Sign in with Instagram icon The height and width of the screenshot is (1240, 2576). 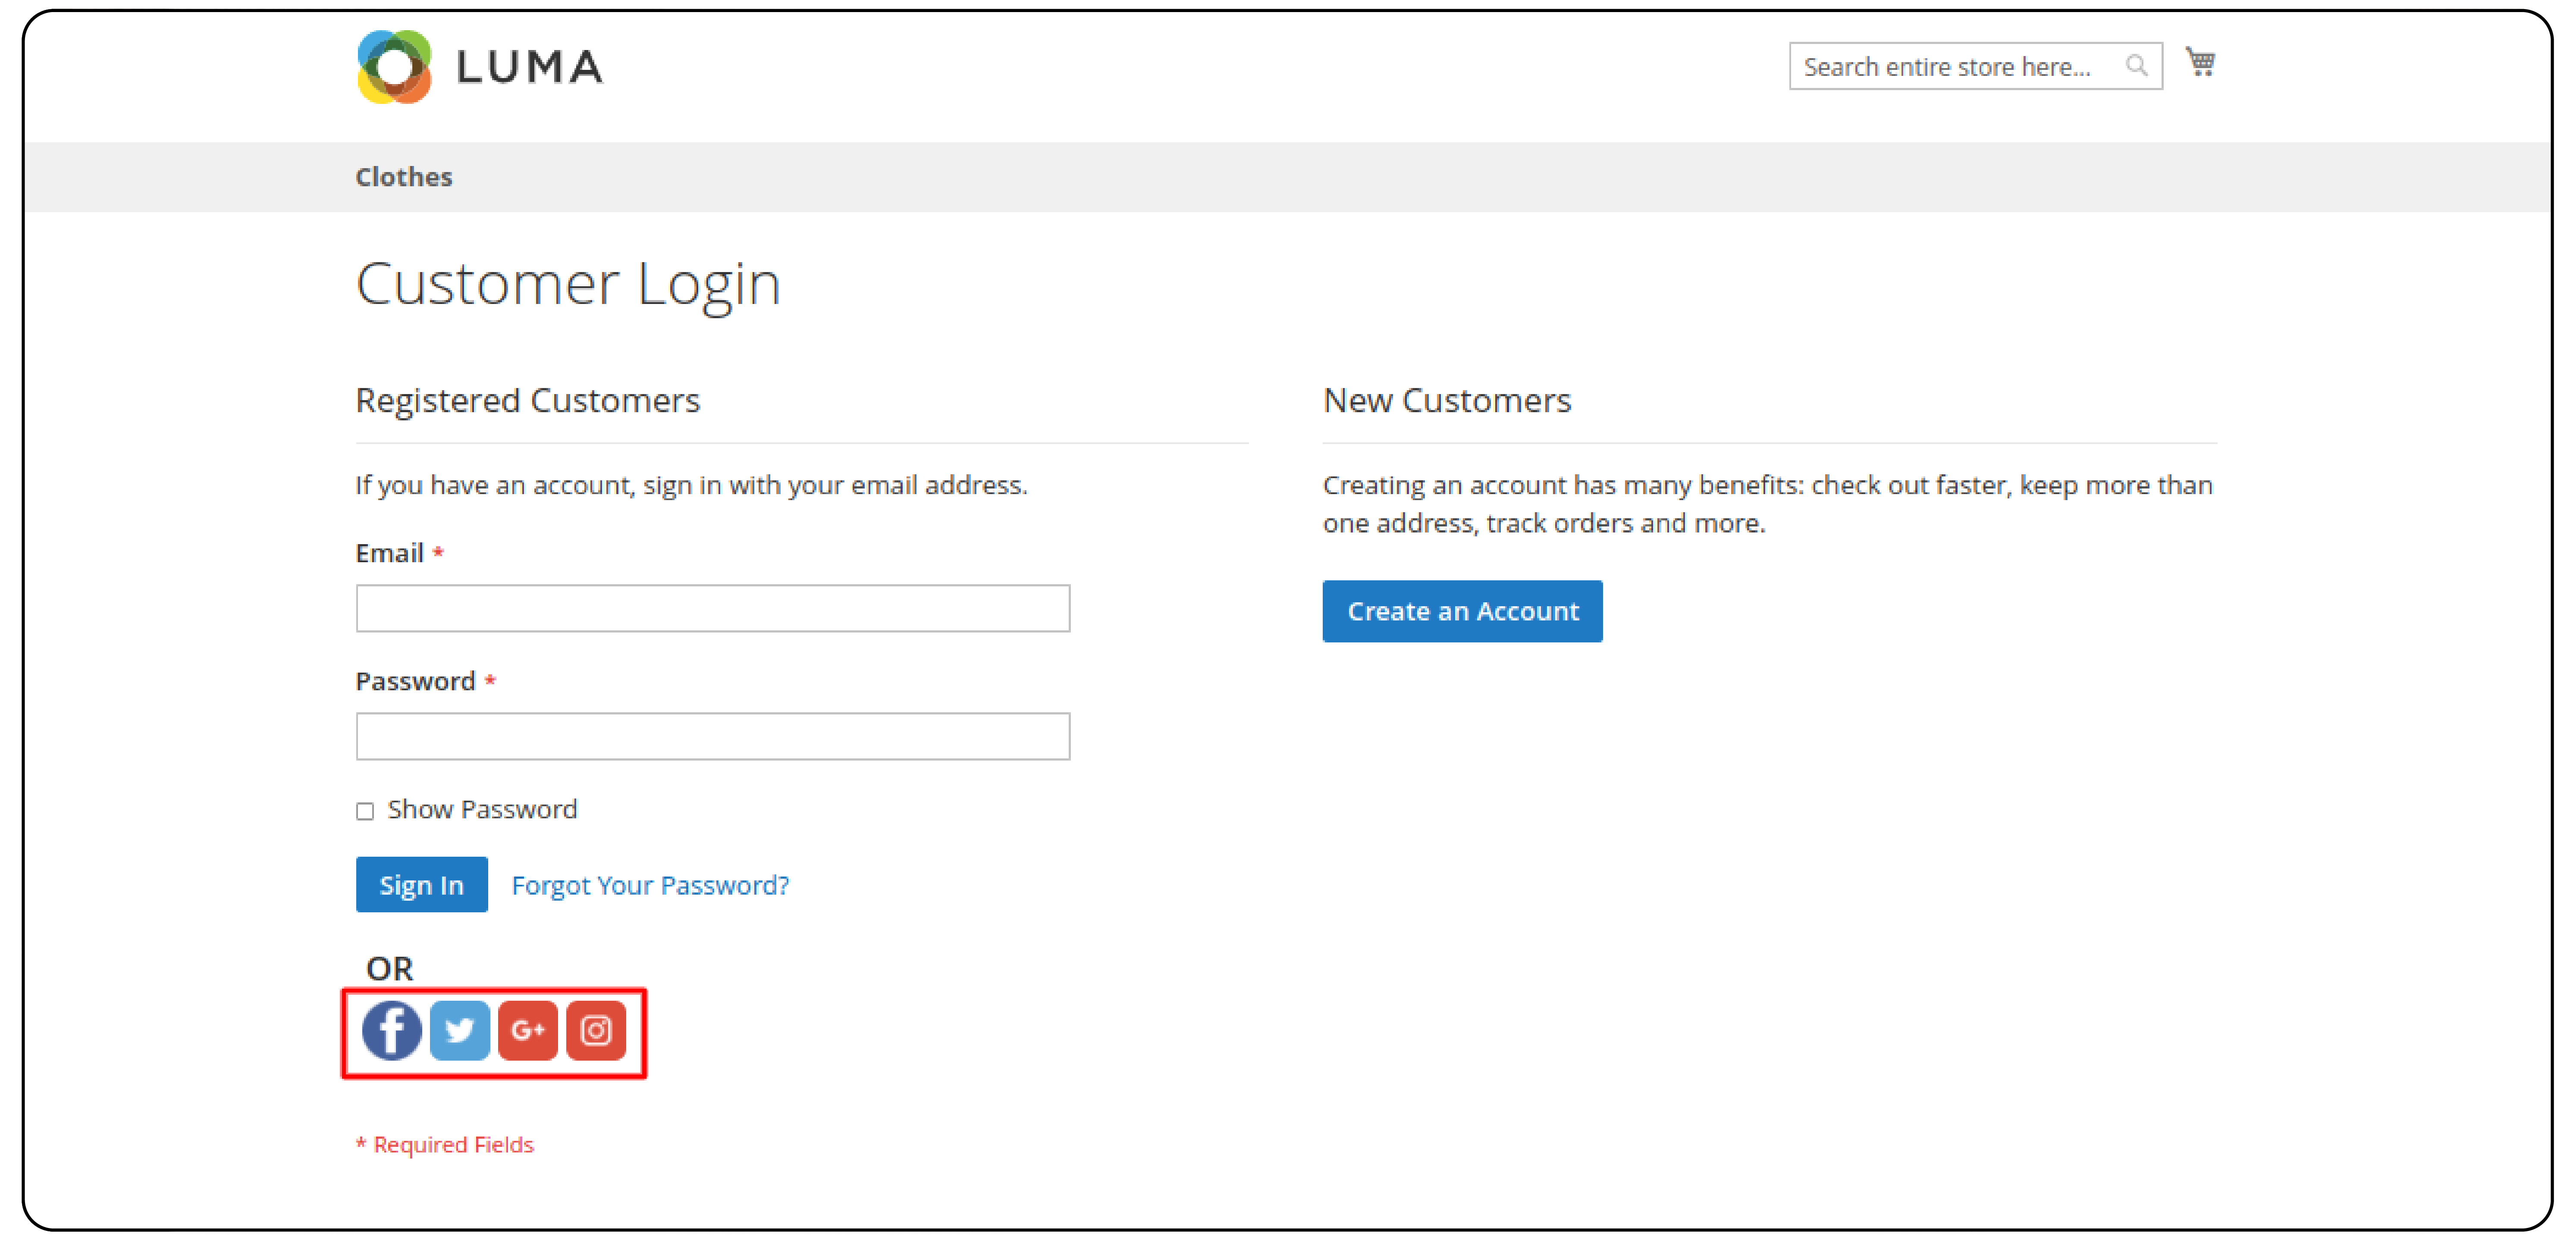click(x=596, y=1030)
